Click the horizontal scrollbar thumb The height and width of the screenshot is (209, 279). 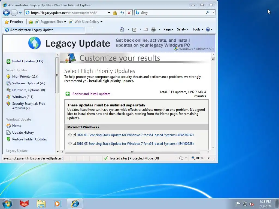click(132, 152)
